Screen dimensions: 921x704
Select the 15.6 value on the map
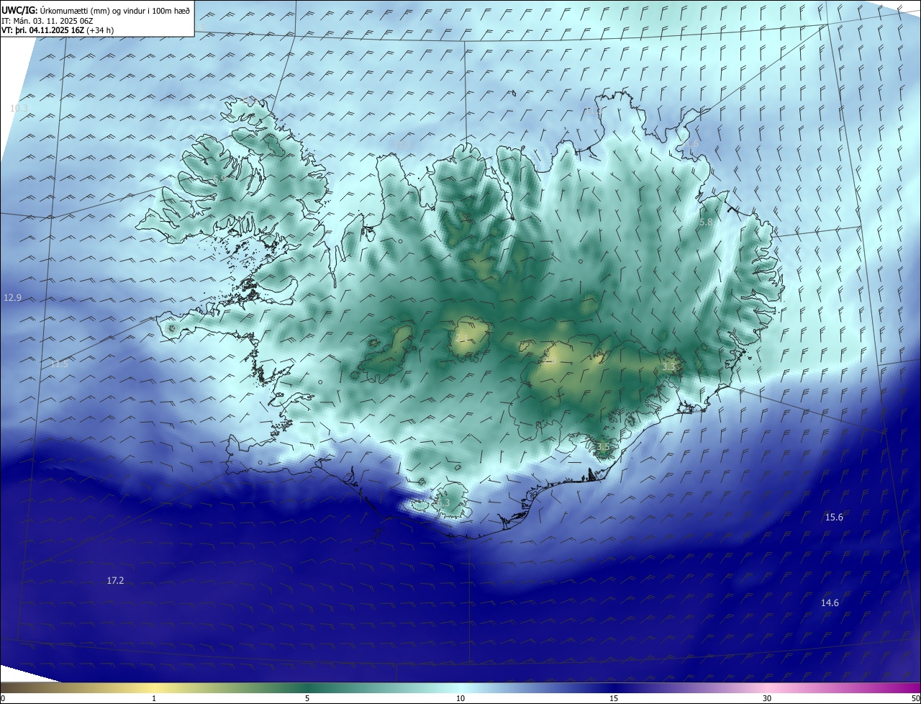(x=834, y=517)
